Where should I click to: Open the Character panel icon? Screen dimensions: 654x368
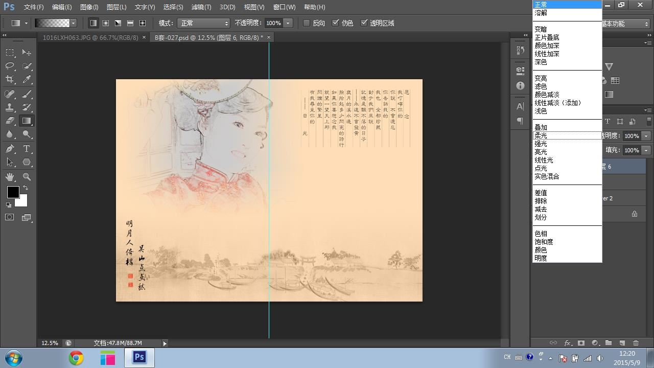click(x=520, y=106)
